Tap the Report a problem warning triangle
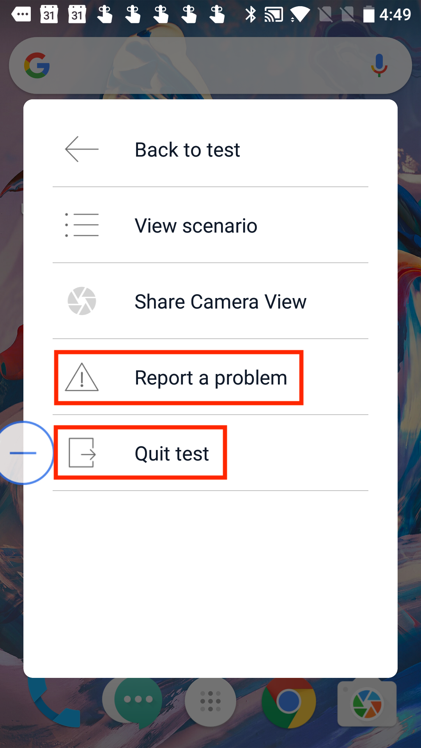The width and height of the screenshot is (421, 748). tap(81, 377)
